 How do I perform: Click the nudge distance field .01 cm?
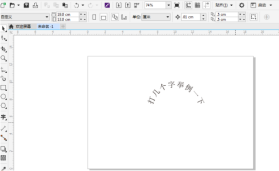pos(191,17)
